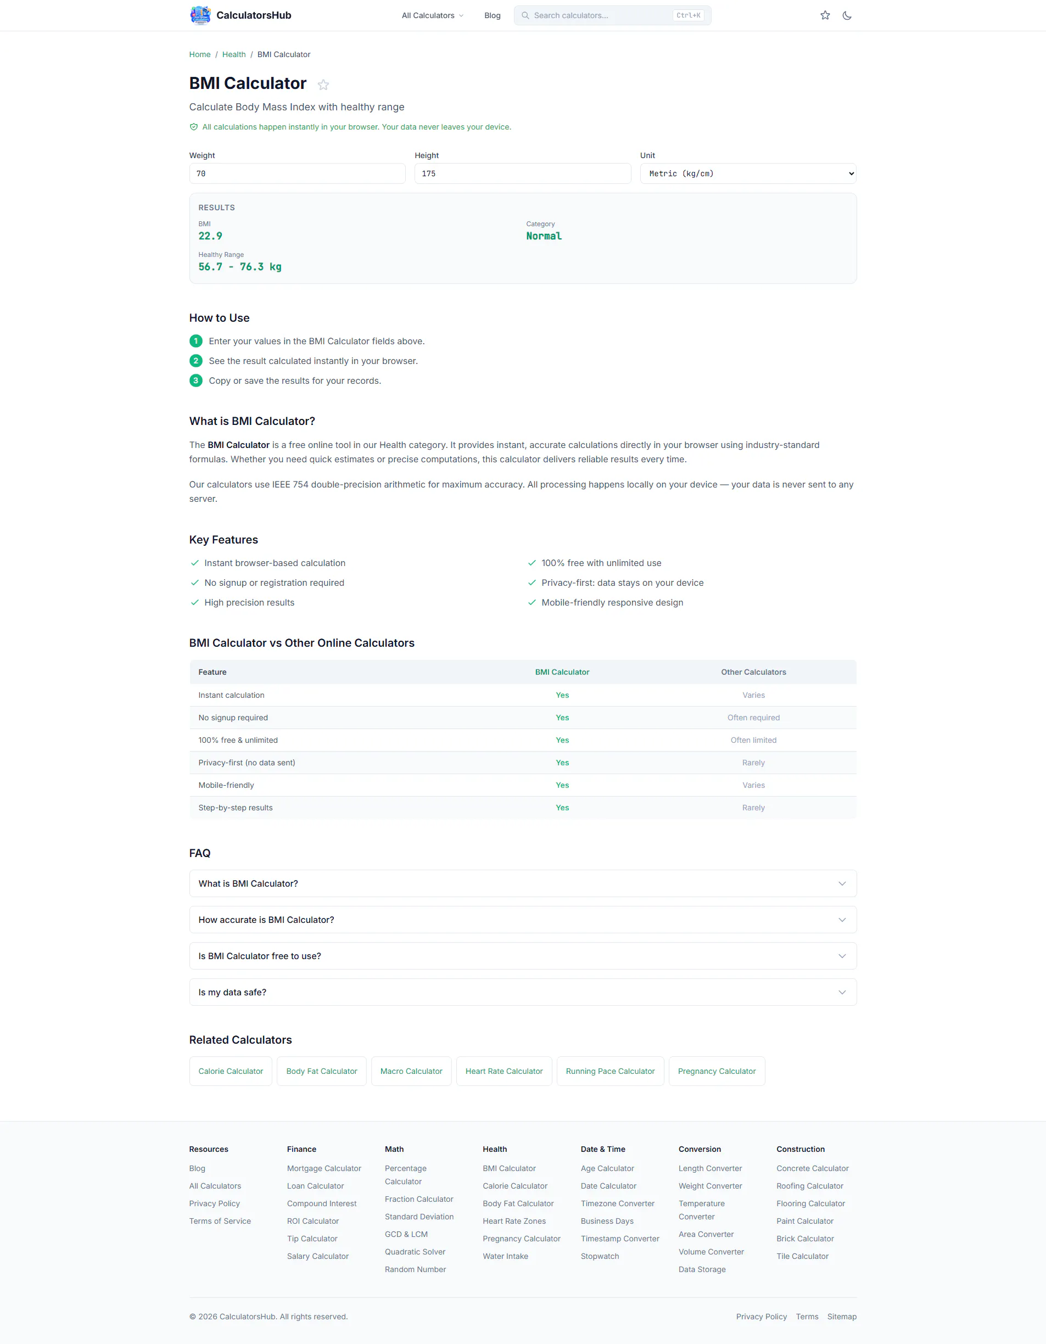This screenshot has width=1046, height=1344.
Task: Go to Loan Calculator in the footer
Action: pyautogui.click(x=316, y=1186)
